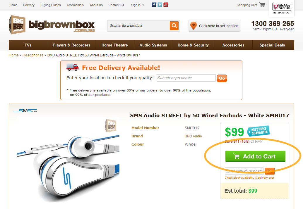Open the TVs menu
Image resolution: width=303 pixels, height=209 pixels.
(x=28, y=45)
